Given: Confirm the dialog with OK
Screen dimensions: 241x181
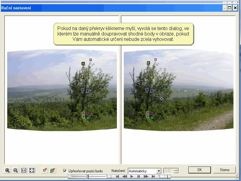Looking at the screenshot, I should [200, 170].
